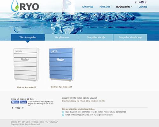Open the Sản phẩm menu item

88,7
